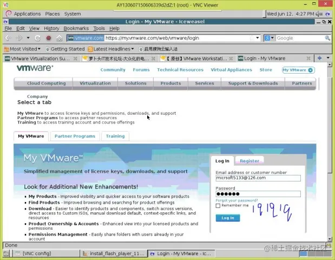Screen dimensions: 335x260
Task: Click the page scrollbar up arrow
Action: (330, 64)
